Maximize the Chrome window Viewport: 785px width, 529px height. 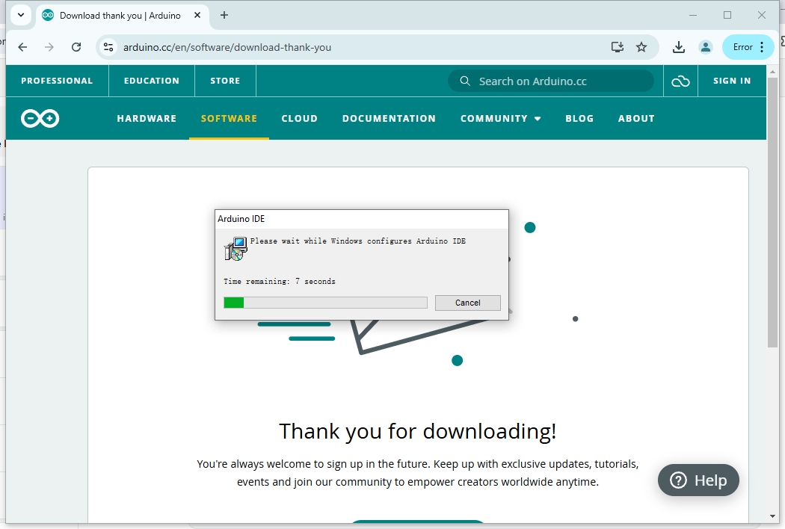[x=727, y=15]
